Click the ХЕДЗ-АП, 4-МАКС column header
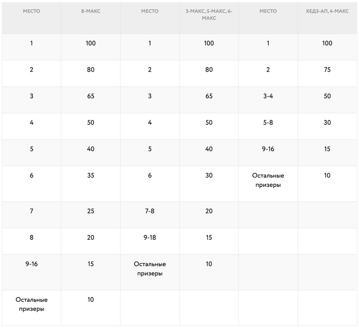The image size is (359, 328). click(327, 11)
